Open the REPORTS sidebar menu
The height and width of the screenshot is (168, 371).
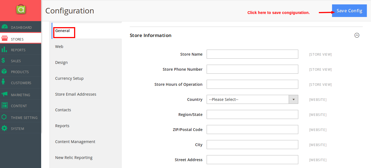(x=21, y=50)
